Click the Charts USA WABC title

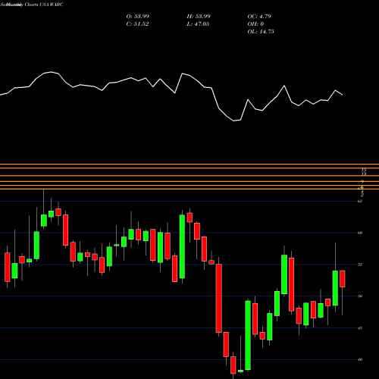[x=44, y=5]
